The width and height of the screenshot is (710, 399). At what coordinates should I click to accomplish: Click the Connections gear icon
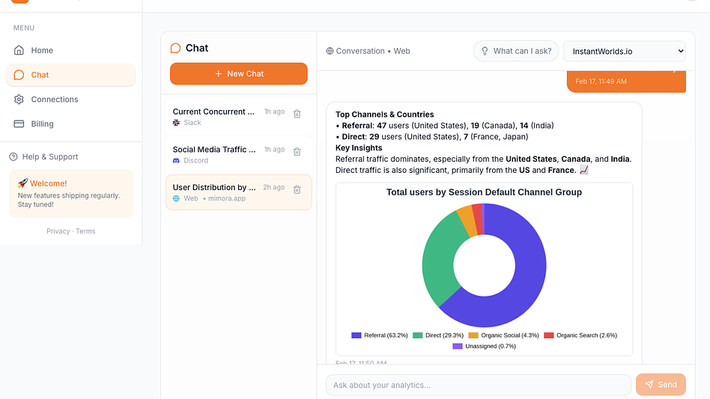pyautogui.click(x=19, y=99)
